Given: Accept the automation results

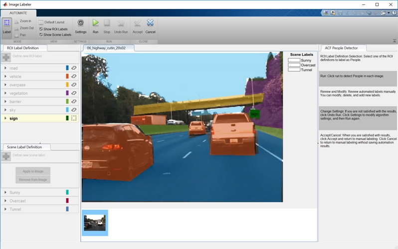Looking at the screenshot, I should point(137,26).
